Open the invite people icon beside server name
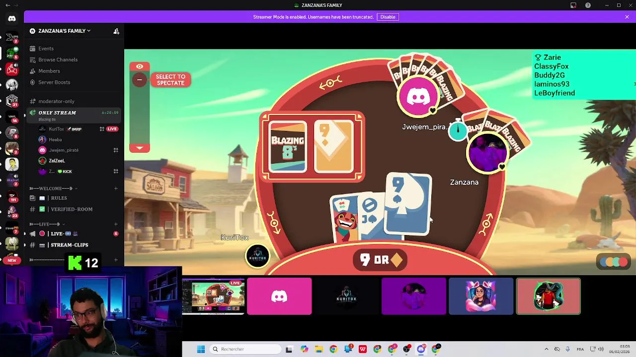This screenshot has height=357, width=636. [x=116, y=31]
